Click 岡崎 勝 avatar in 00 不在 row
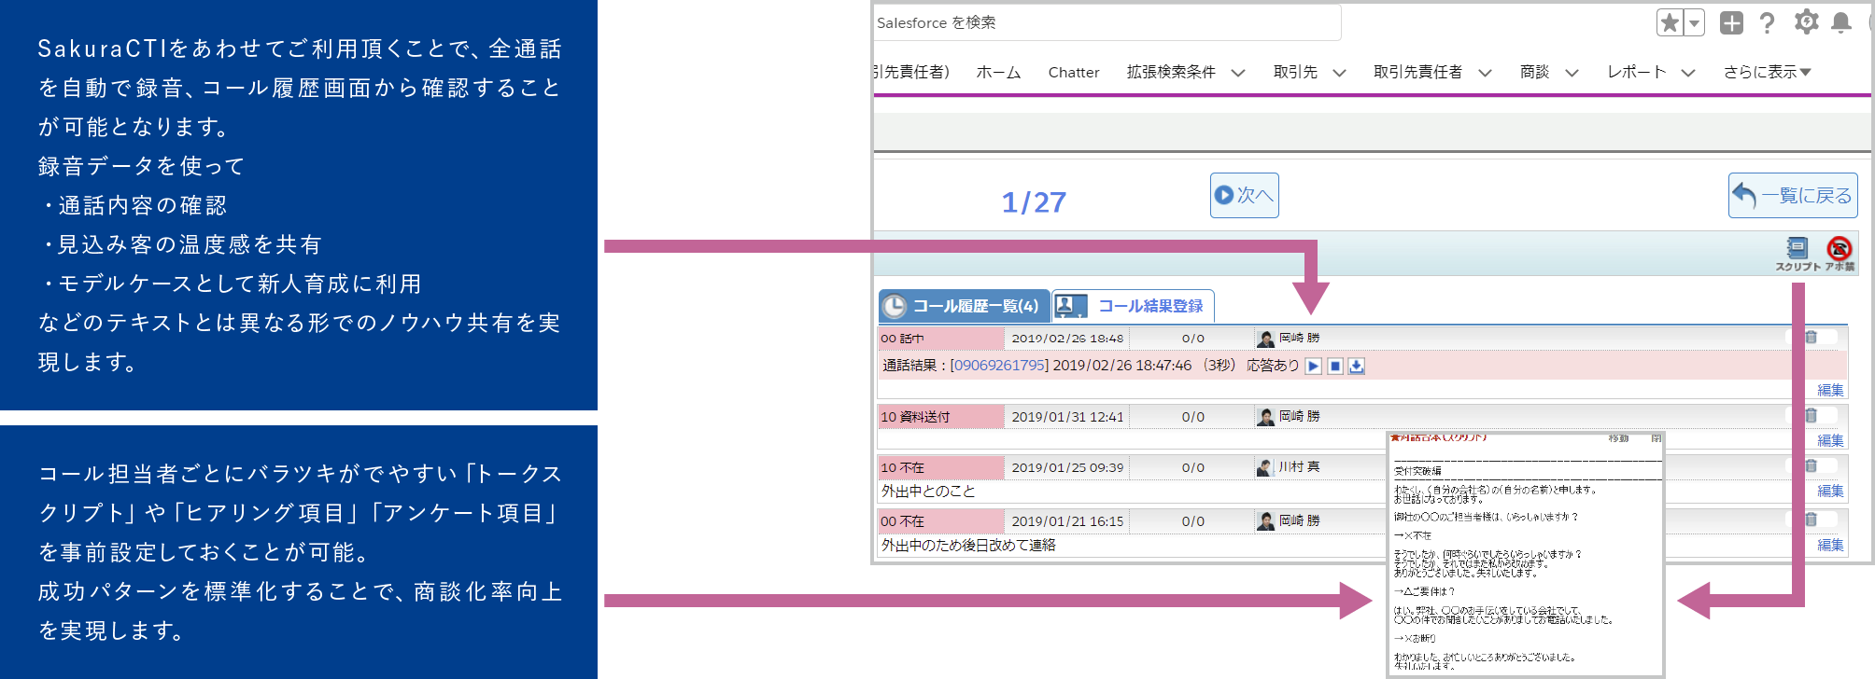Screen dimensions: 1875x679 point(1265,521)
